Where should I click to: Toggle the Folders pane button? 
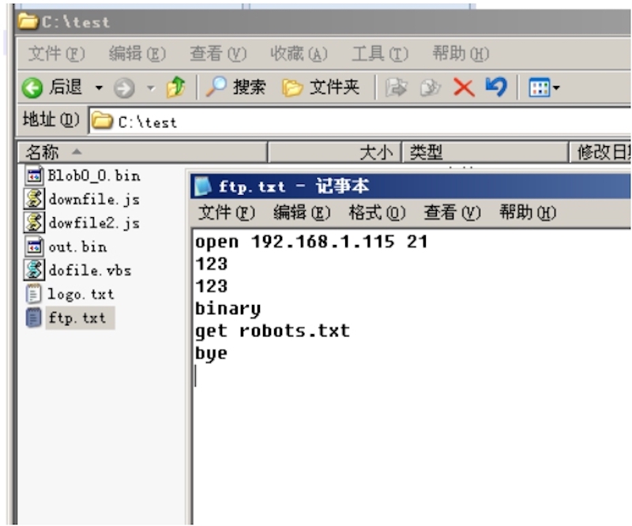(321, 88)
